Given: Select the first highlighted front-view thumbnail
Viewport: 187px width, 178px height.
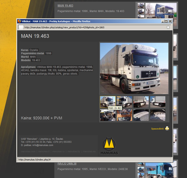Looking at the screenshot, I should [108, 102].
